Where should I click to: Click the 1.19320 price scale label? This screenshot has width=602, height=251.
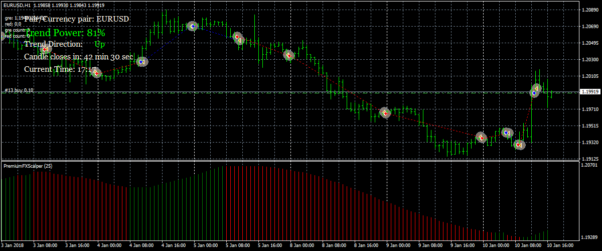[x=589, y=142]
